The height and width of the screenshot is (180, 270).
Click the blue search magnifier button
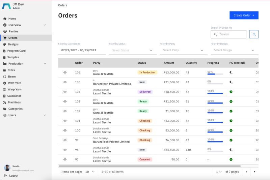click(x=254, y=34)
